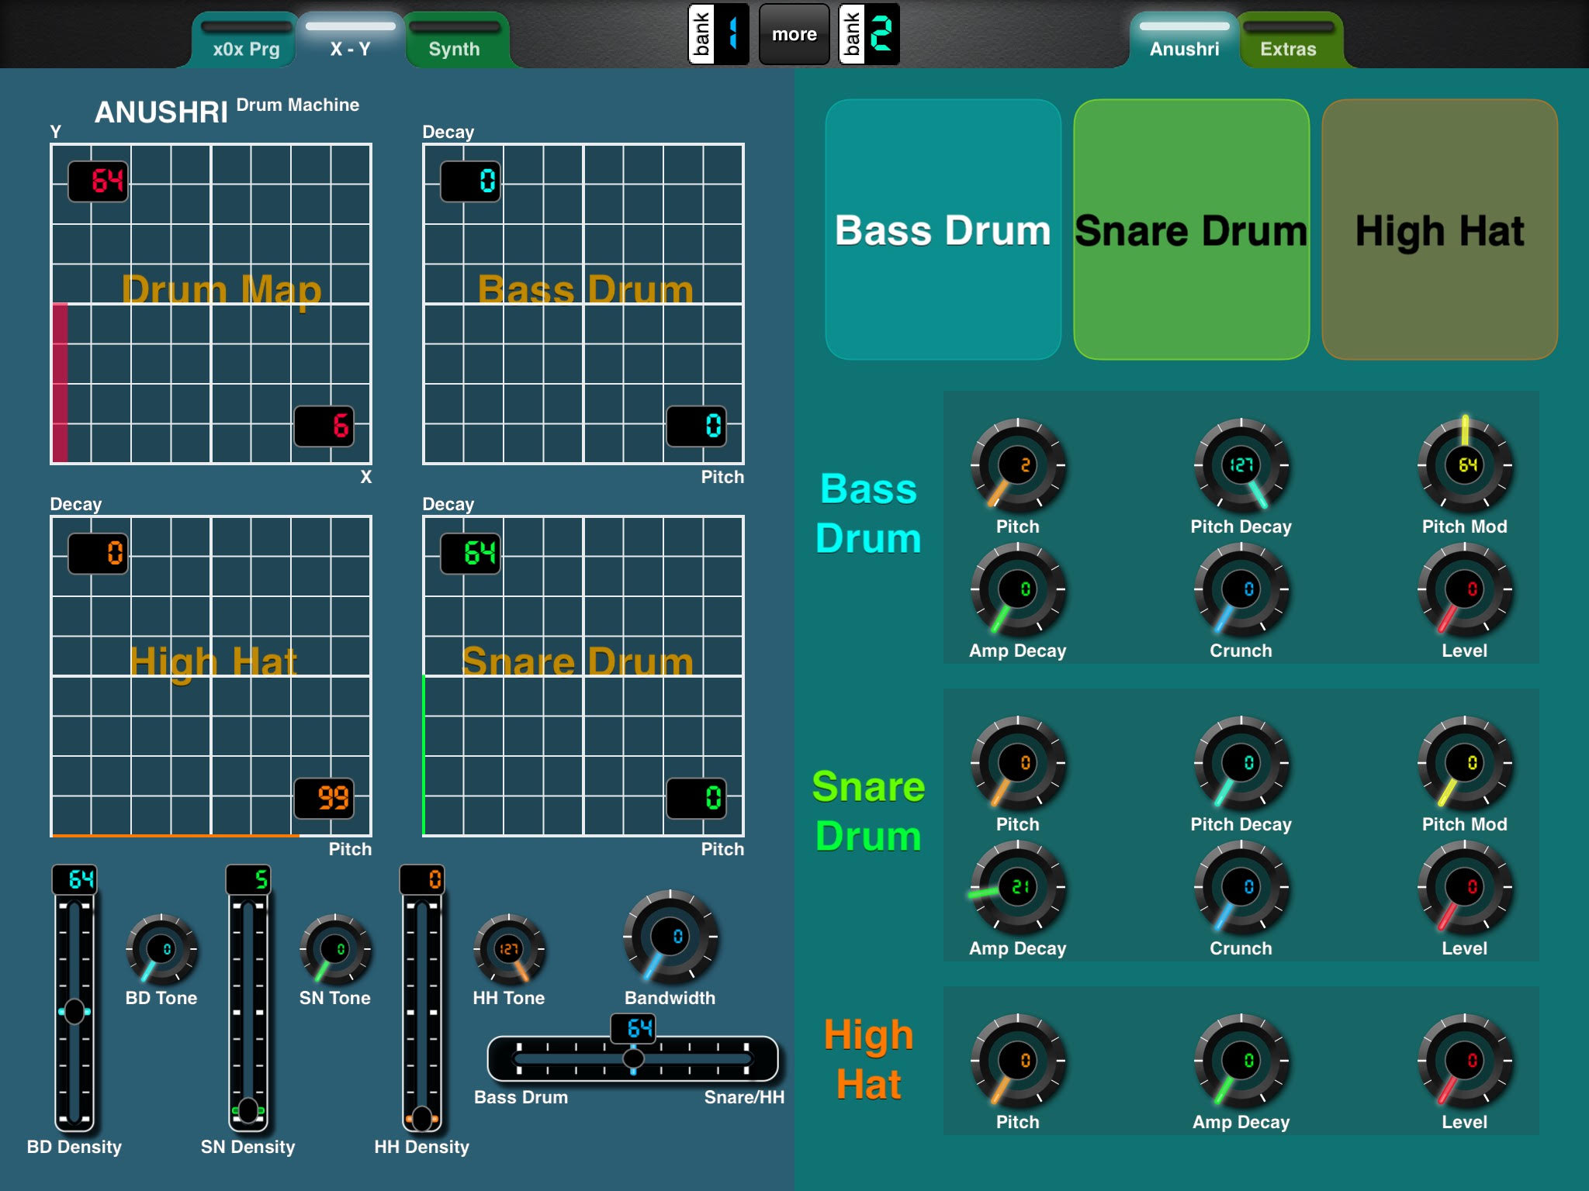Click the Bass Drum Pitch Mod knob
Viewport: 1589px width, 1191px height.
pyautogui.click(x=1464, y=465)
